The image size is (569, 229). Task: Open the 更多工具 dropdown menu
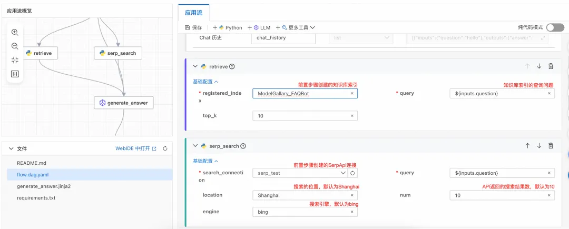pos(296,27)
